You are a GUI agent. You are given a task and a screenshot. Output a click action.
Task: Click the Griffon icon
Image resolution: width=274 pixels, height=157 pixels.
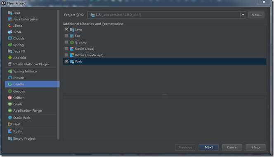[10, 98]
